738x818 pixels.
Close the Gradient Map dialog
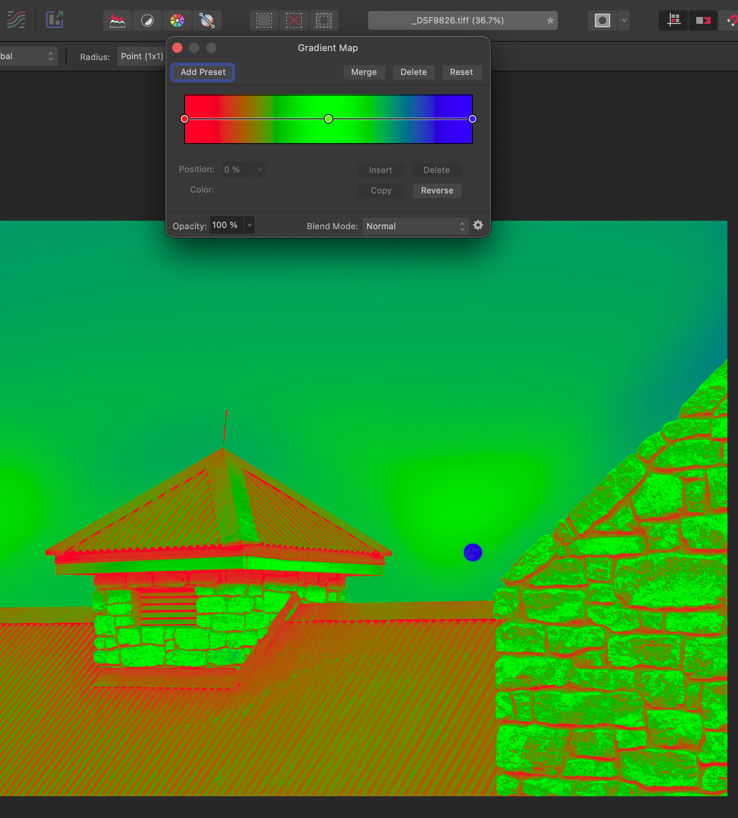(x=177, y=48)
